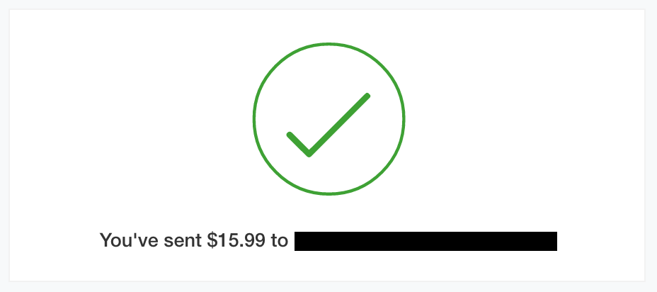Click the bottom vertex of the checkmark
Screen dimensions: 657x292
click(309, 154)
